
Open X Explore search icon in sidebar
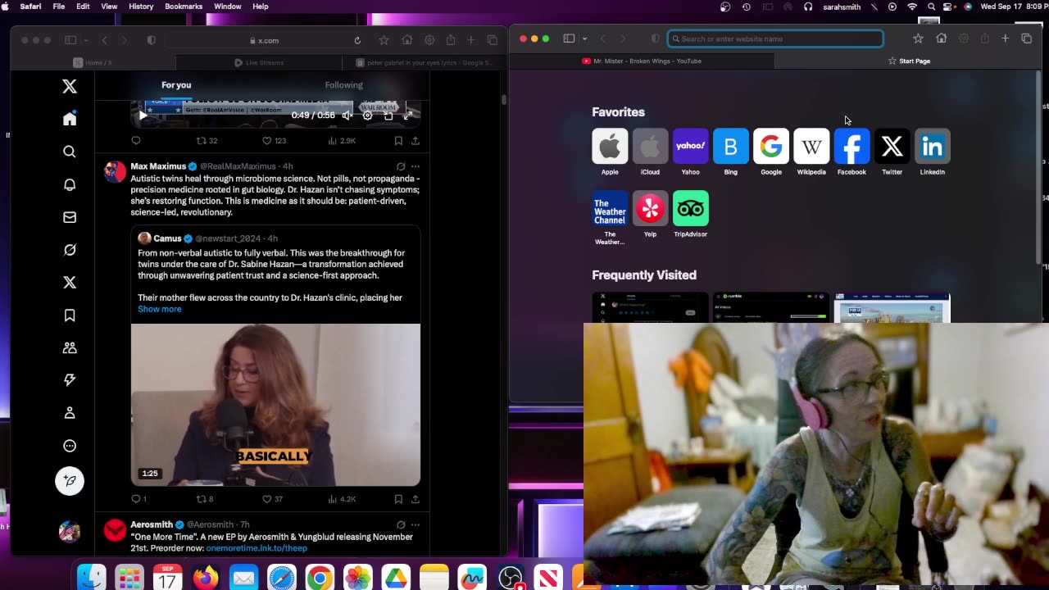70,152
